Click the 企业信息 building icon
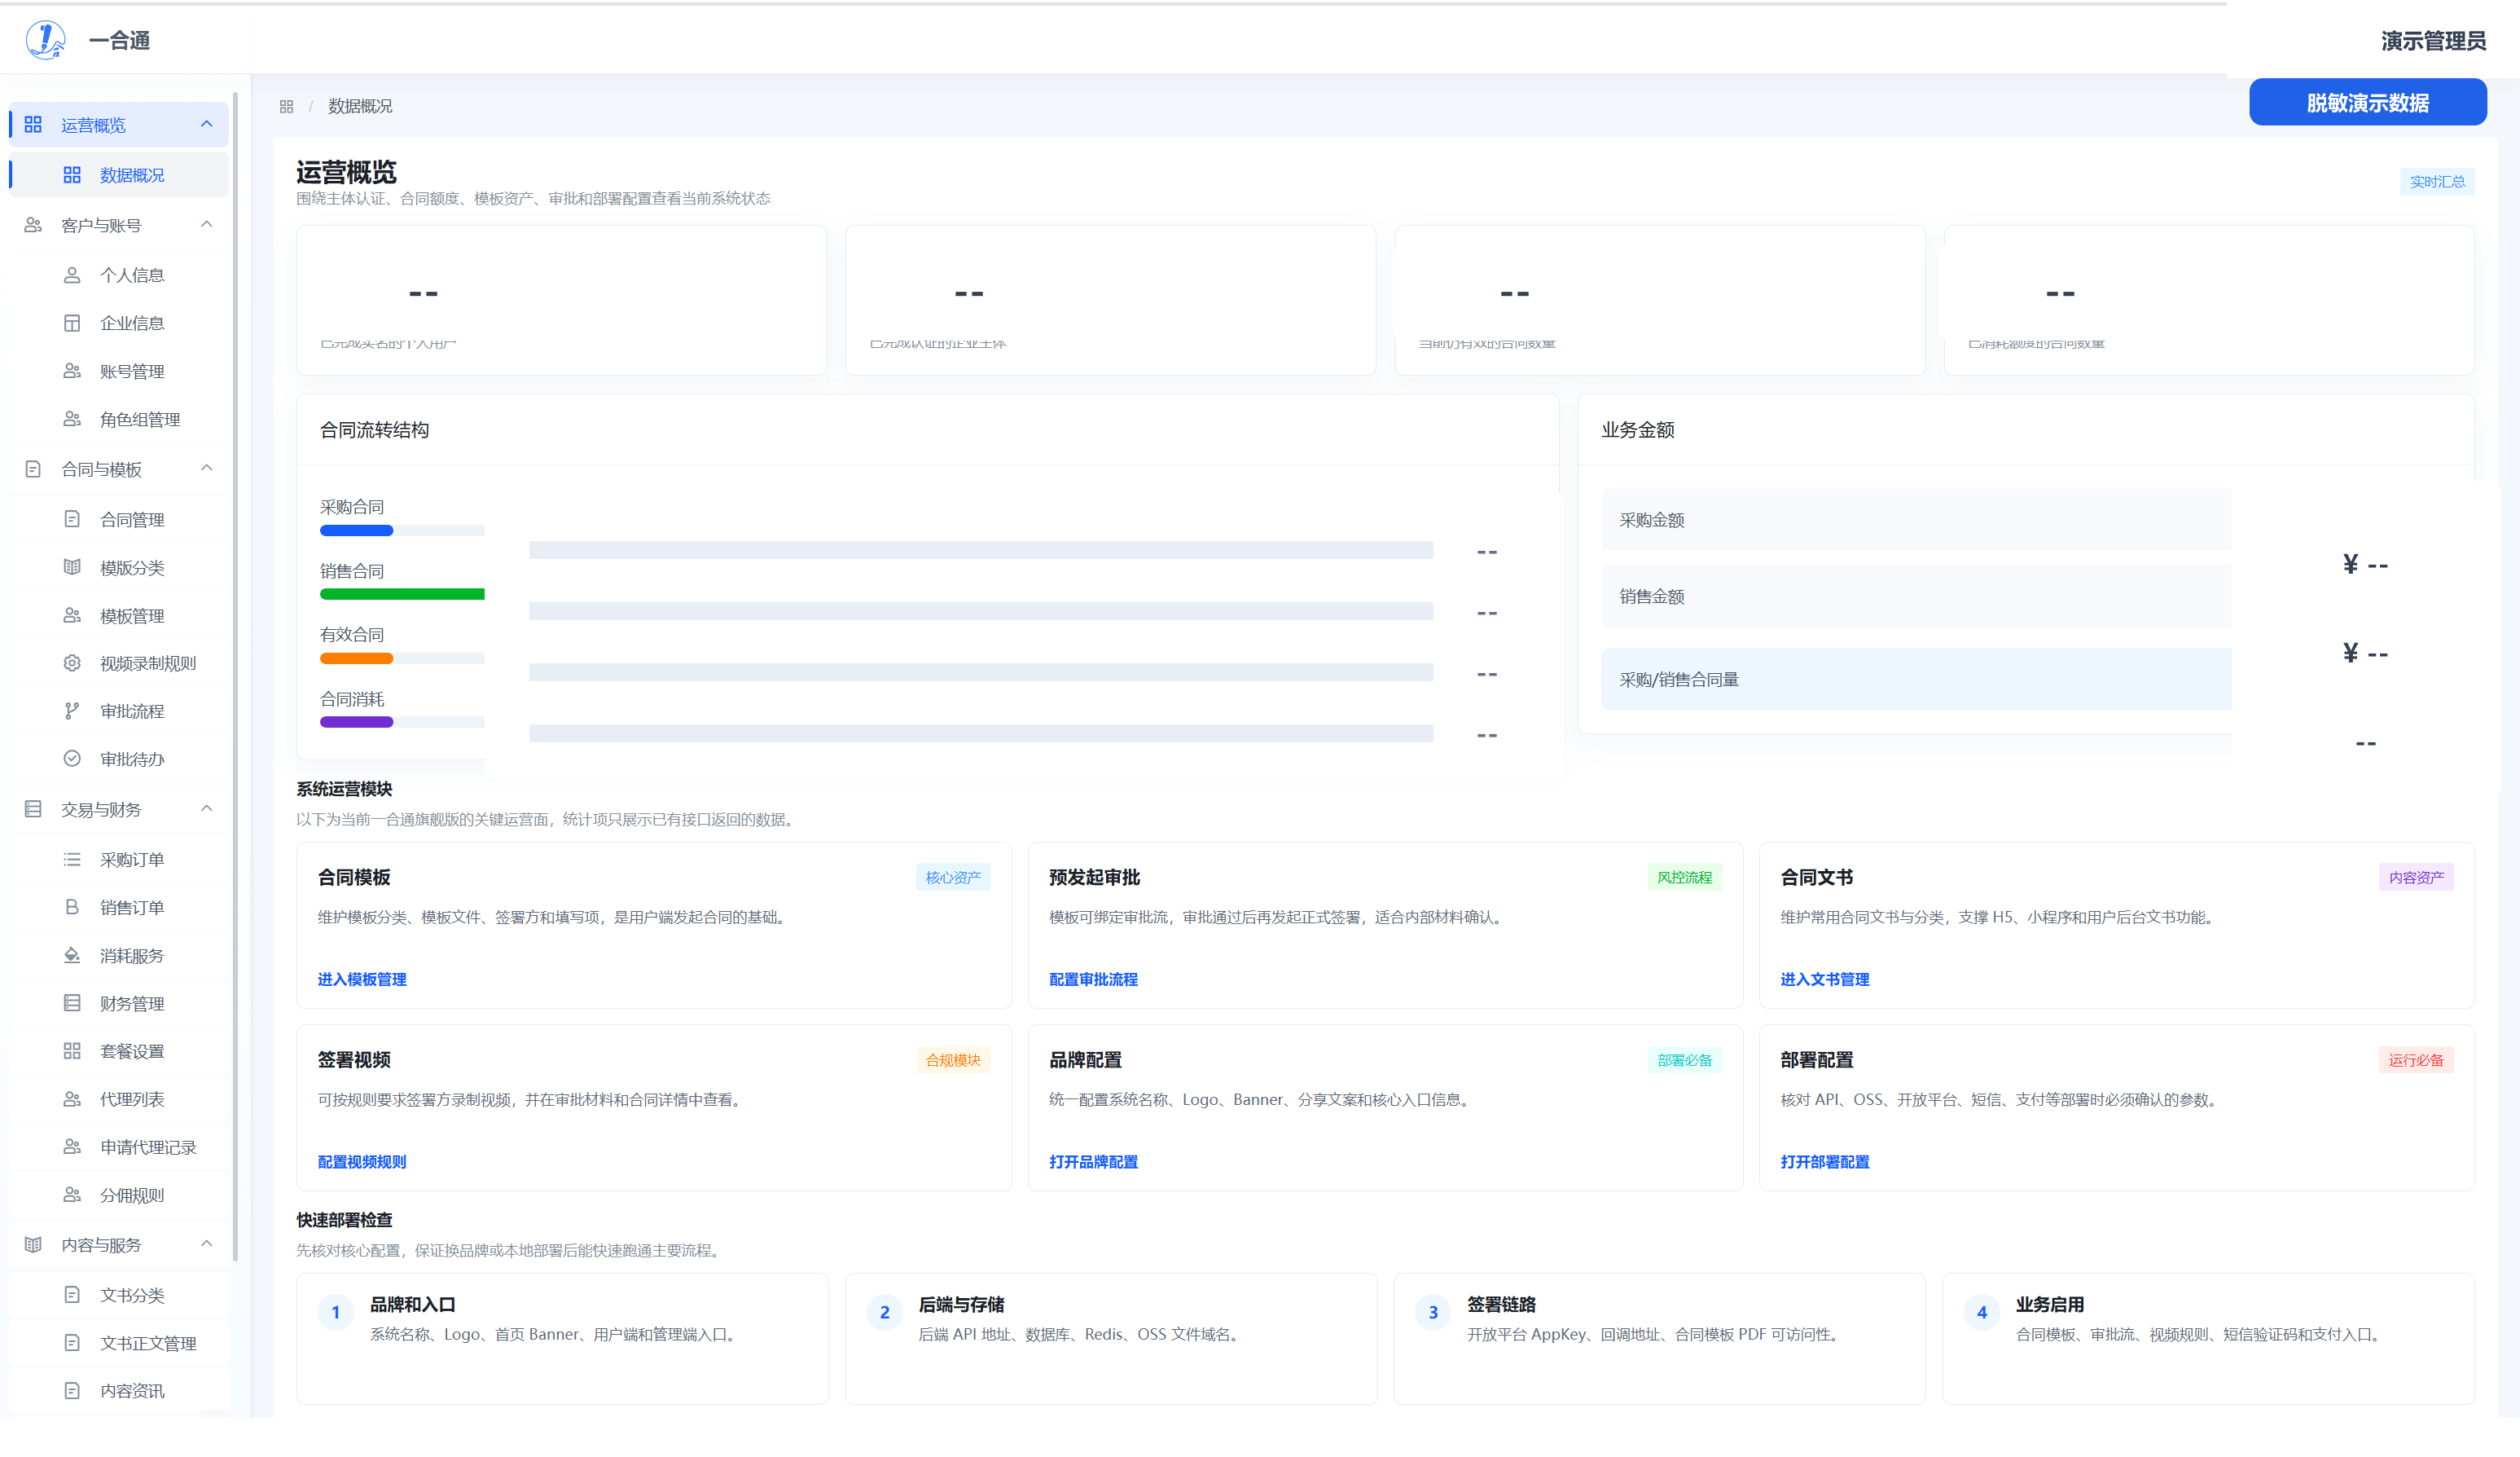2520x1457 pixels. 72,324
